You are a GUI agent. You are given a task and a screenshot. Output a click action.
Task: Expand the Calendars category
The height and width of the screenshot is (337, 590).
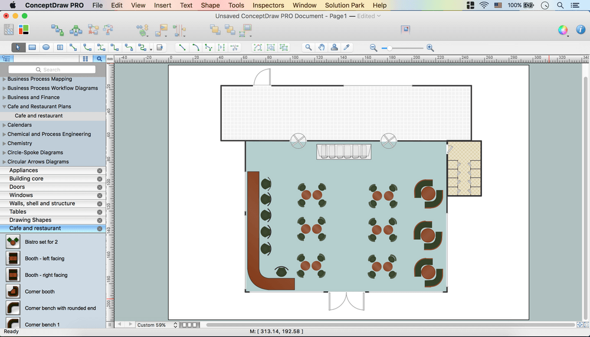5,125
